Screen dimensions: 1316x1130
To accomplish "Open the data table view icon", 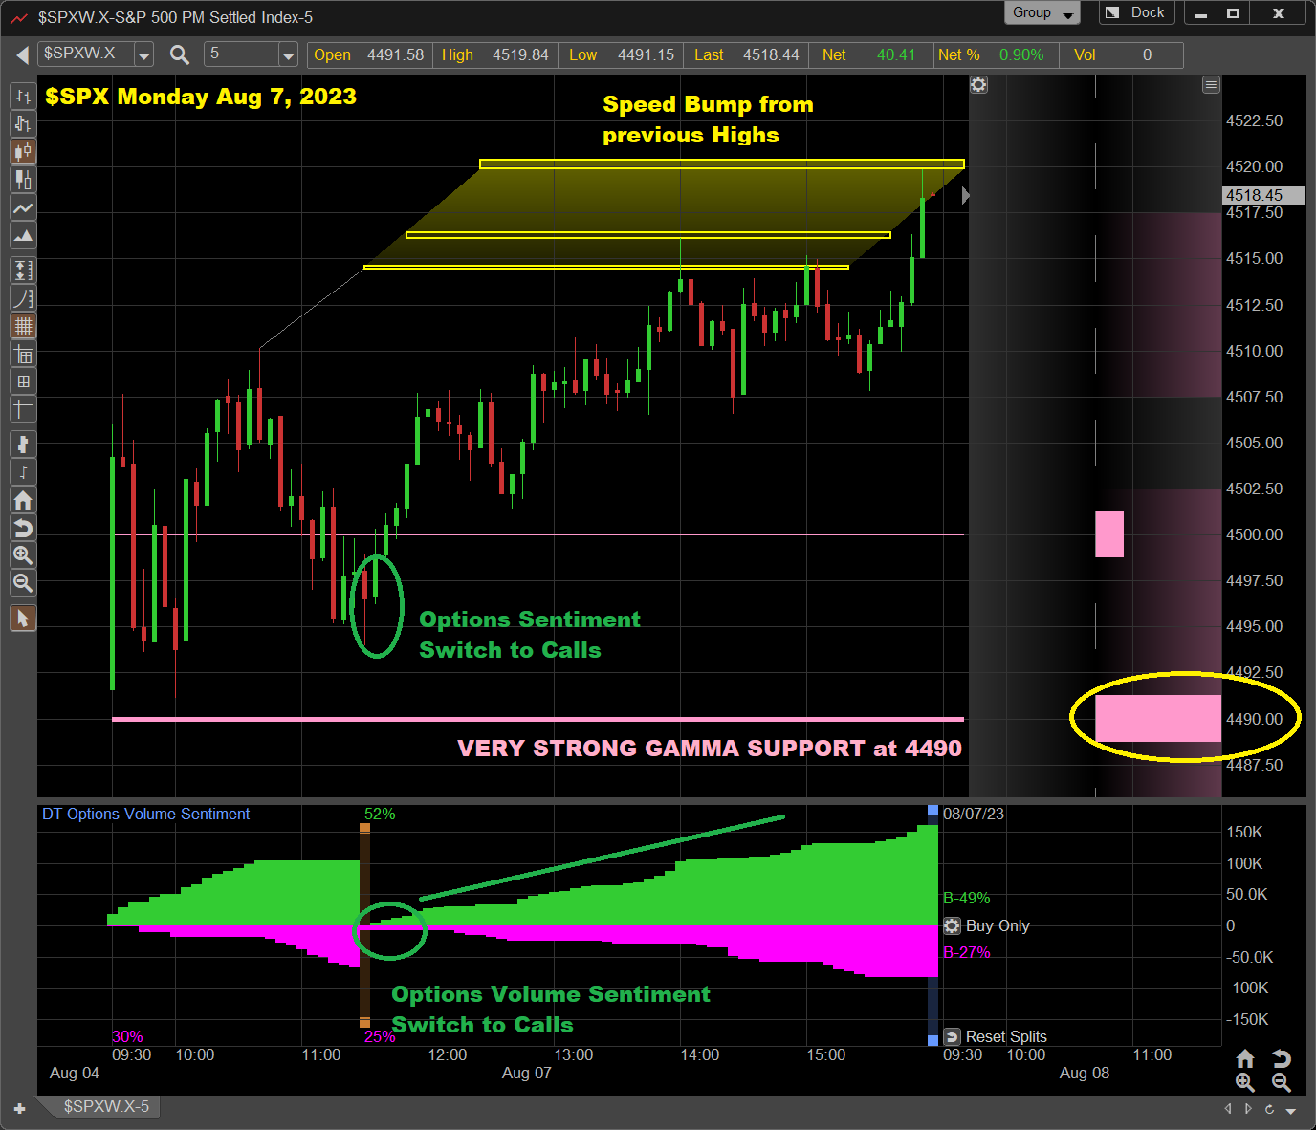I will 23,355.
